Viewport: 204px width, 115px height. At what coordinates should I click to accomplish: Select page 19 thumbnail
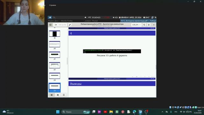point(55,34)
